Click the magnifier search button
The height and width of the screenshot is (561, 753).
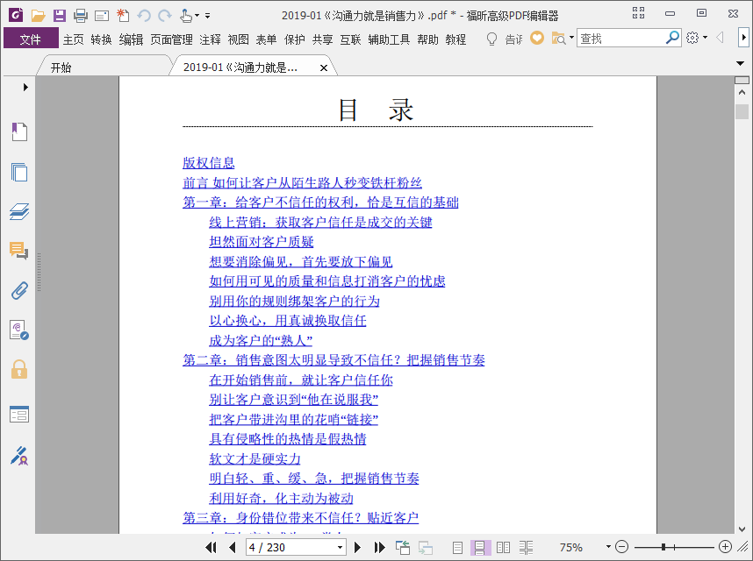[672, 38]
